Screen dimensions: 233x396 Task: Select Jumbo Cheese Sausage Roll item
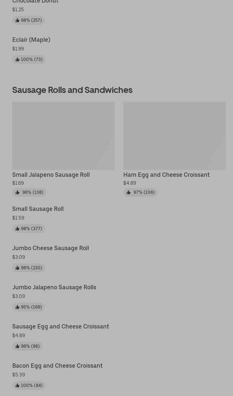pos(51,248)
